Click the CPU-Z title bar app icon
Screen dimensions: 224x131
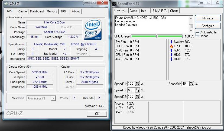(x=6, y=4)
